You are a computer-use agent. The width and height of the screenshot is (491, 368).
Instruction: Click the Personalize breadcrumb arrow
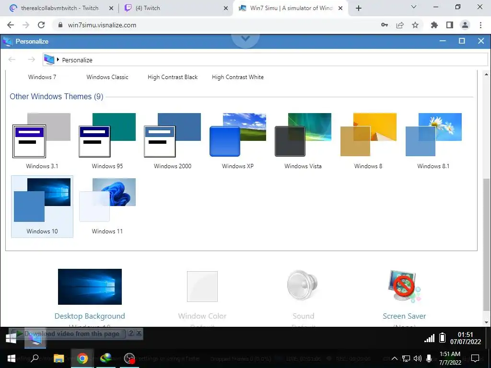[x=58, y=59]
